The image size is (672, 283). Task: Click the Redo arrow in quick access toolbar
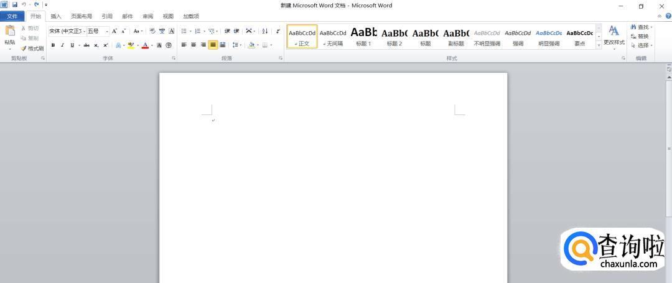pos(37,5)
